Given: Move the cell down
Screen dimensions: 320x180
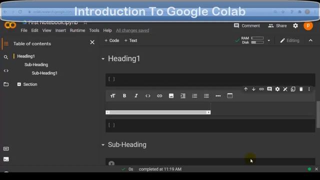Looking at the screenshot, I should (253, 89).
